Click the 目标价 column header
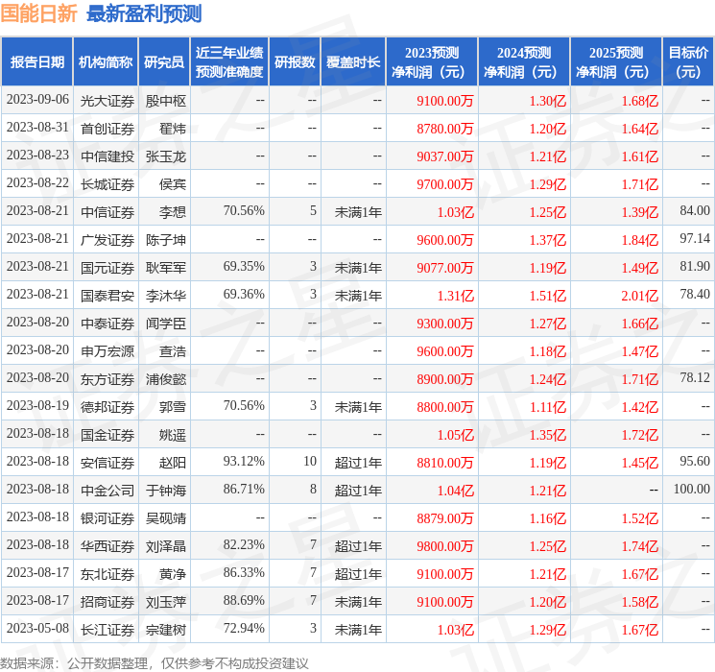The image size is (715, 672). click(688, 62)
